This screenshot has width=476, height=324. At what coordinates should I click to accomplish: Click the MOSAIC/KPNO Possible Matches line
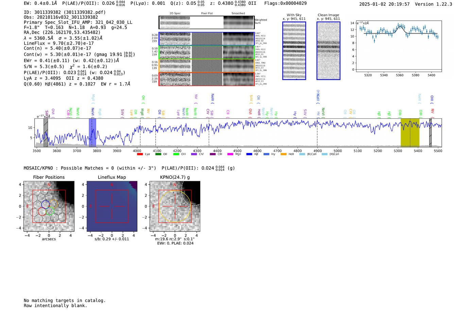click(129, 168)
